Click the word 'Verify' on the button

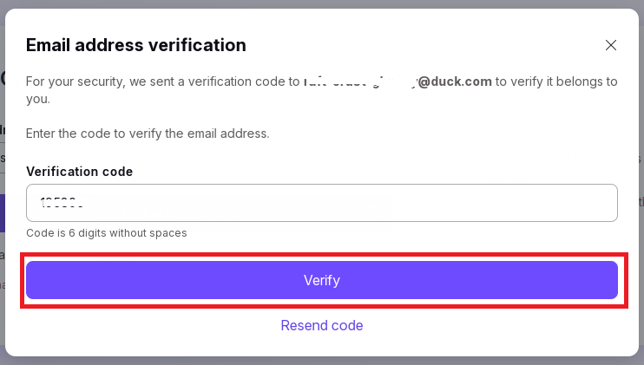321,280
